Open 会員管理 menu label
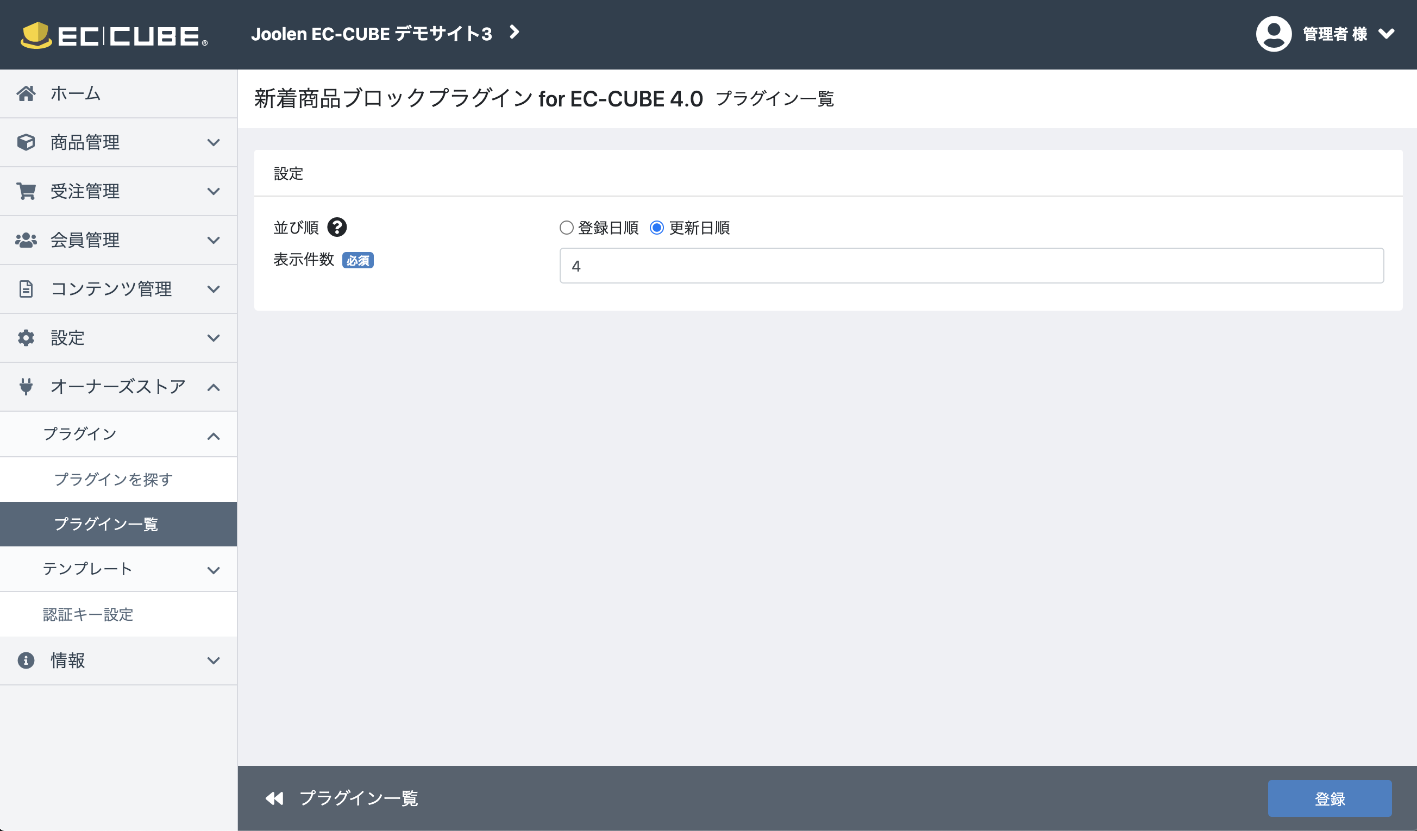Screen dimensions: 1417x831 click(85, 240)
